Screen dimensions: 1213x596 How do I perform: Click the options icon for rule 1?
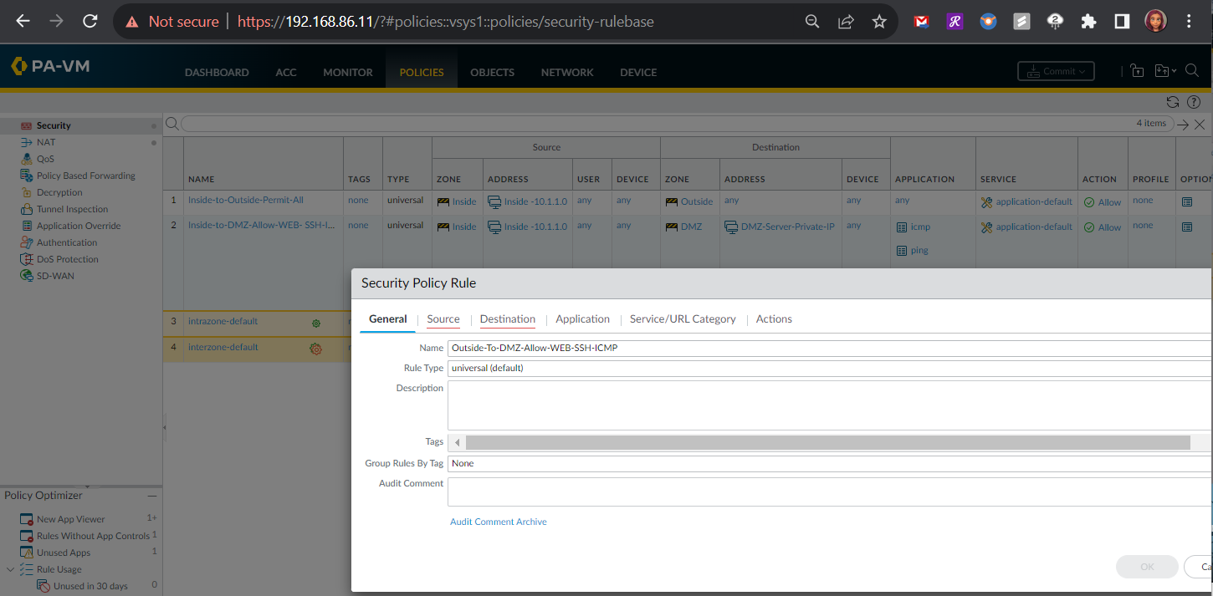1187,201
